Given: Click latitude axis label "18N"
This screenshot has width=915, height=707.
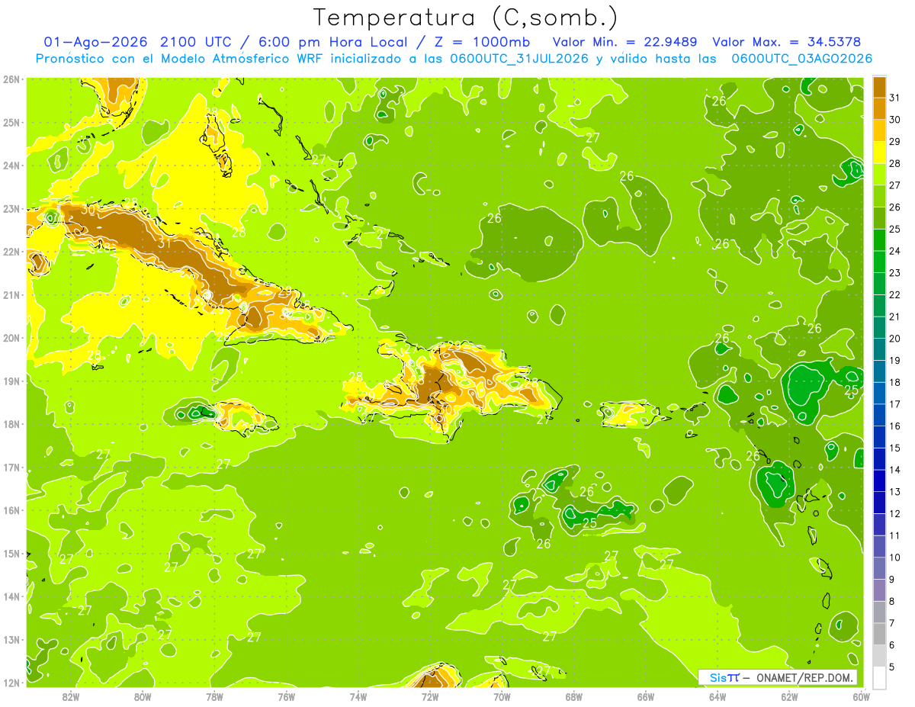Looking at the screenshot, I should click(11, 423).
